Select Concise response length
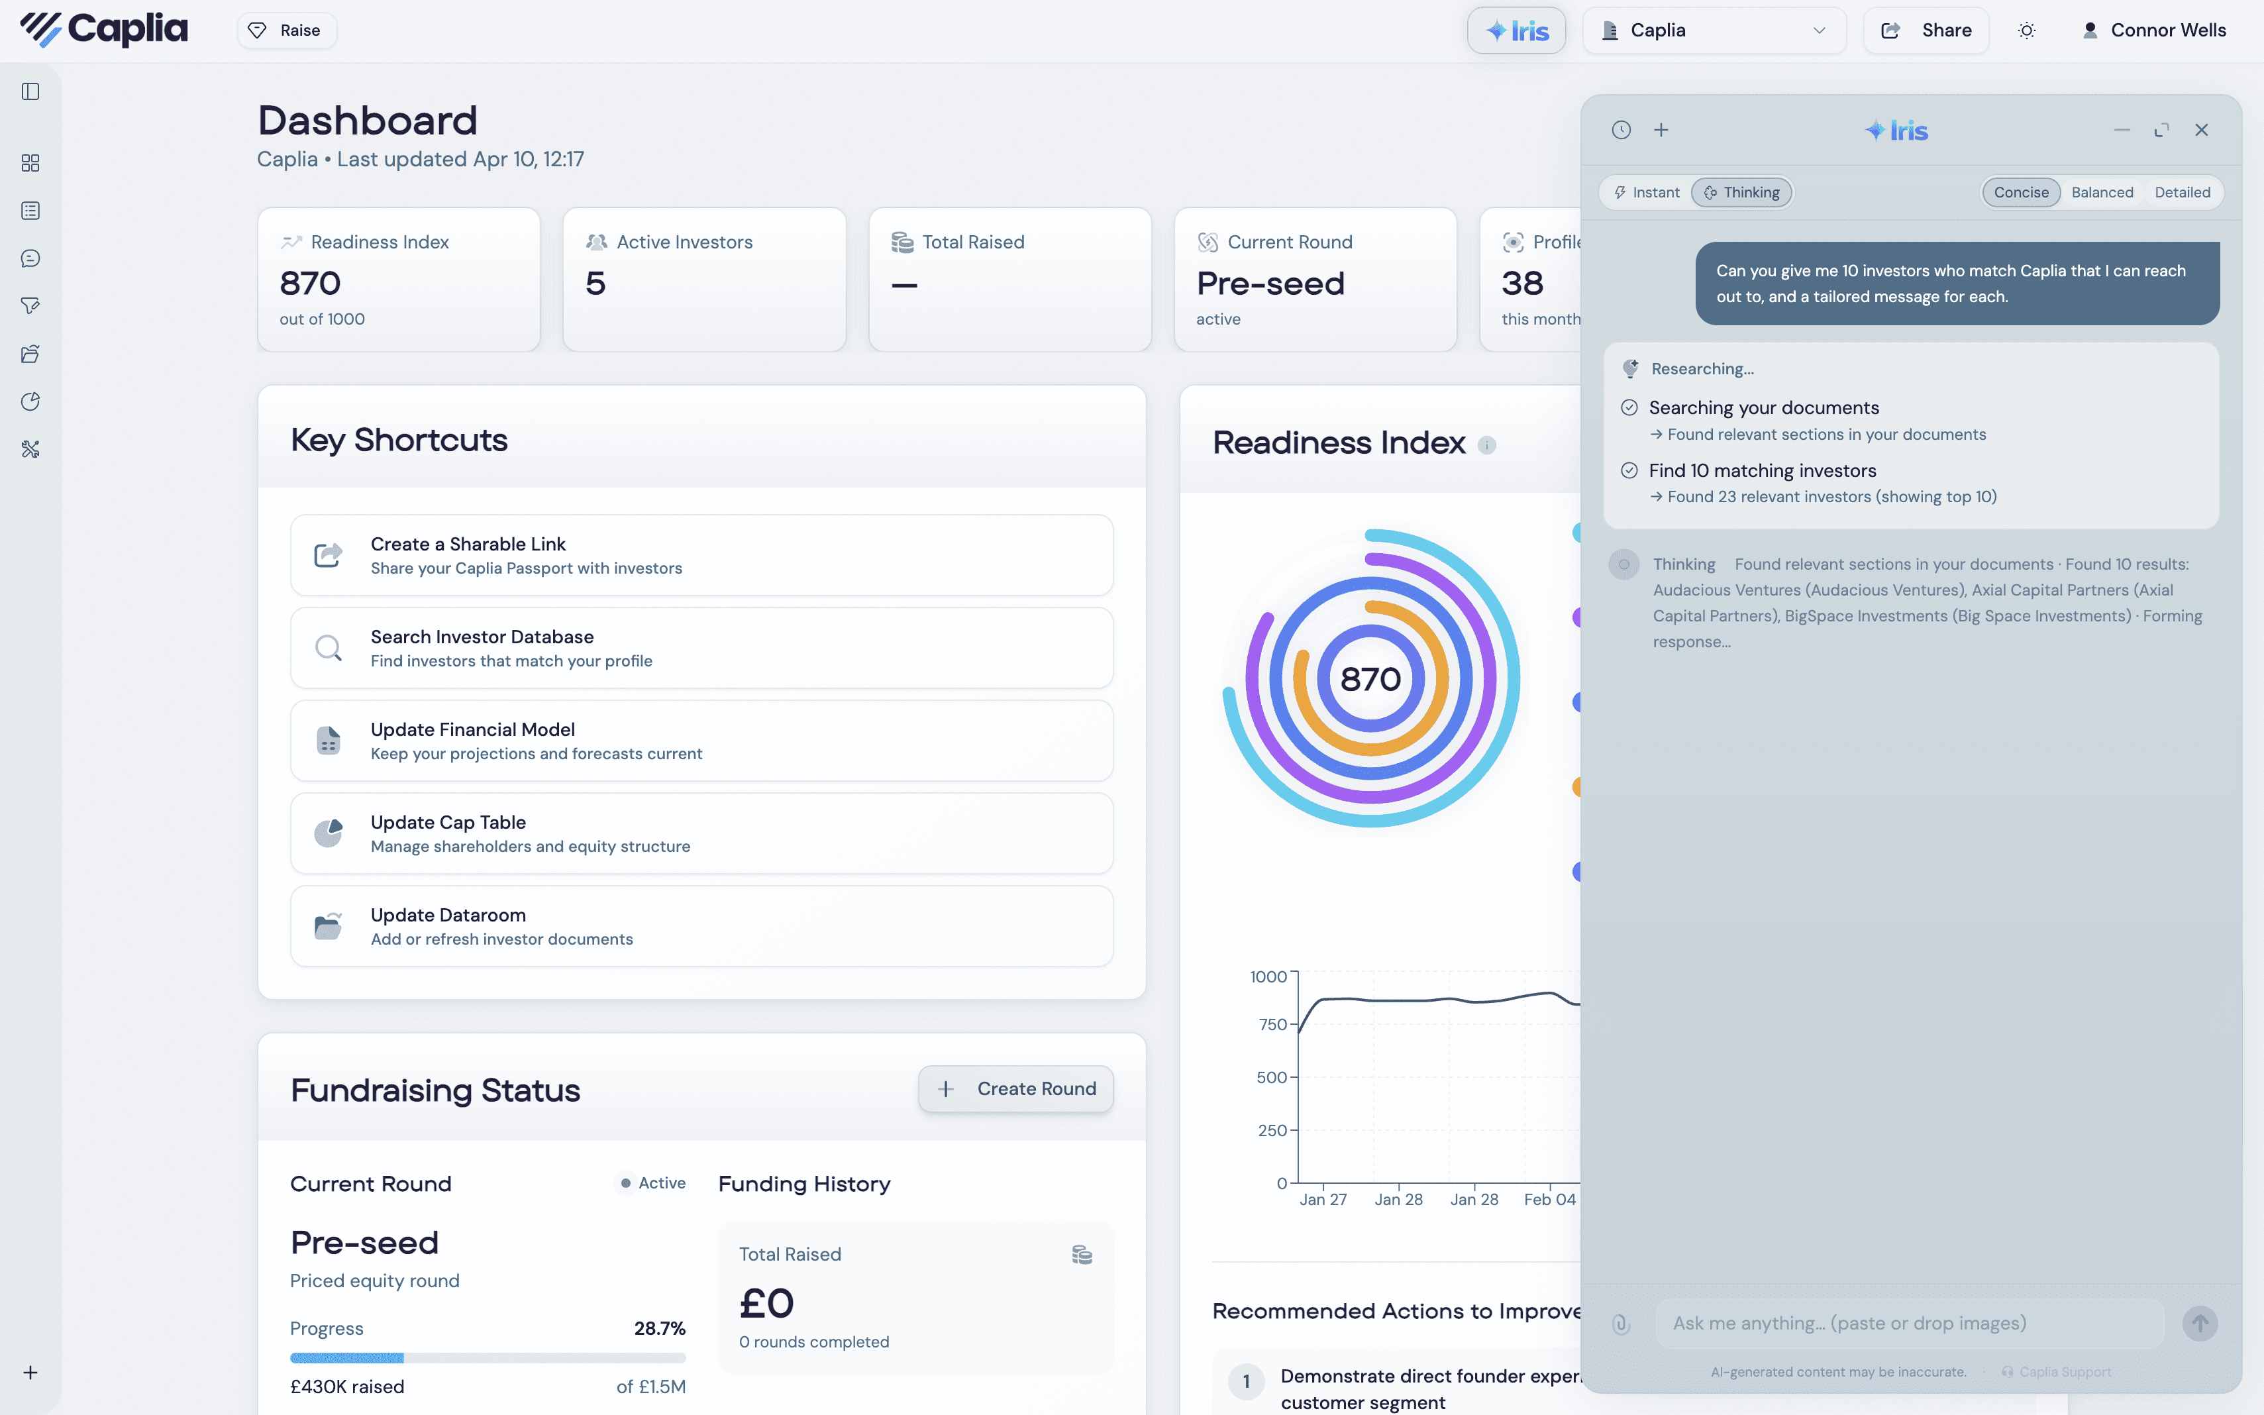Image resolution: width=2264 pixels, height=1415 pixels. (x=2021, y=193)
